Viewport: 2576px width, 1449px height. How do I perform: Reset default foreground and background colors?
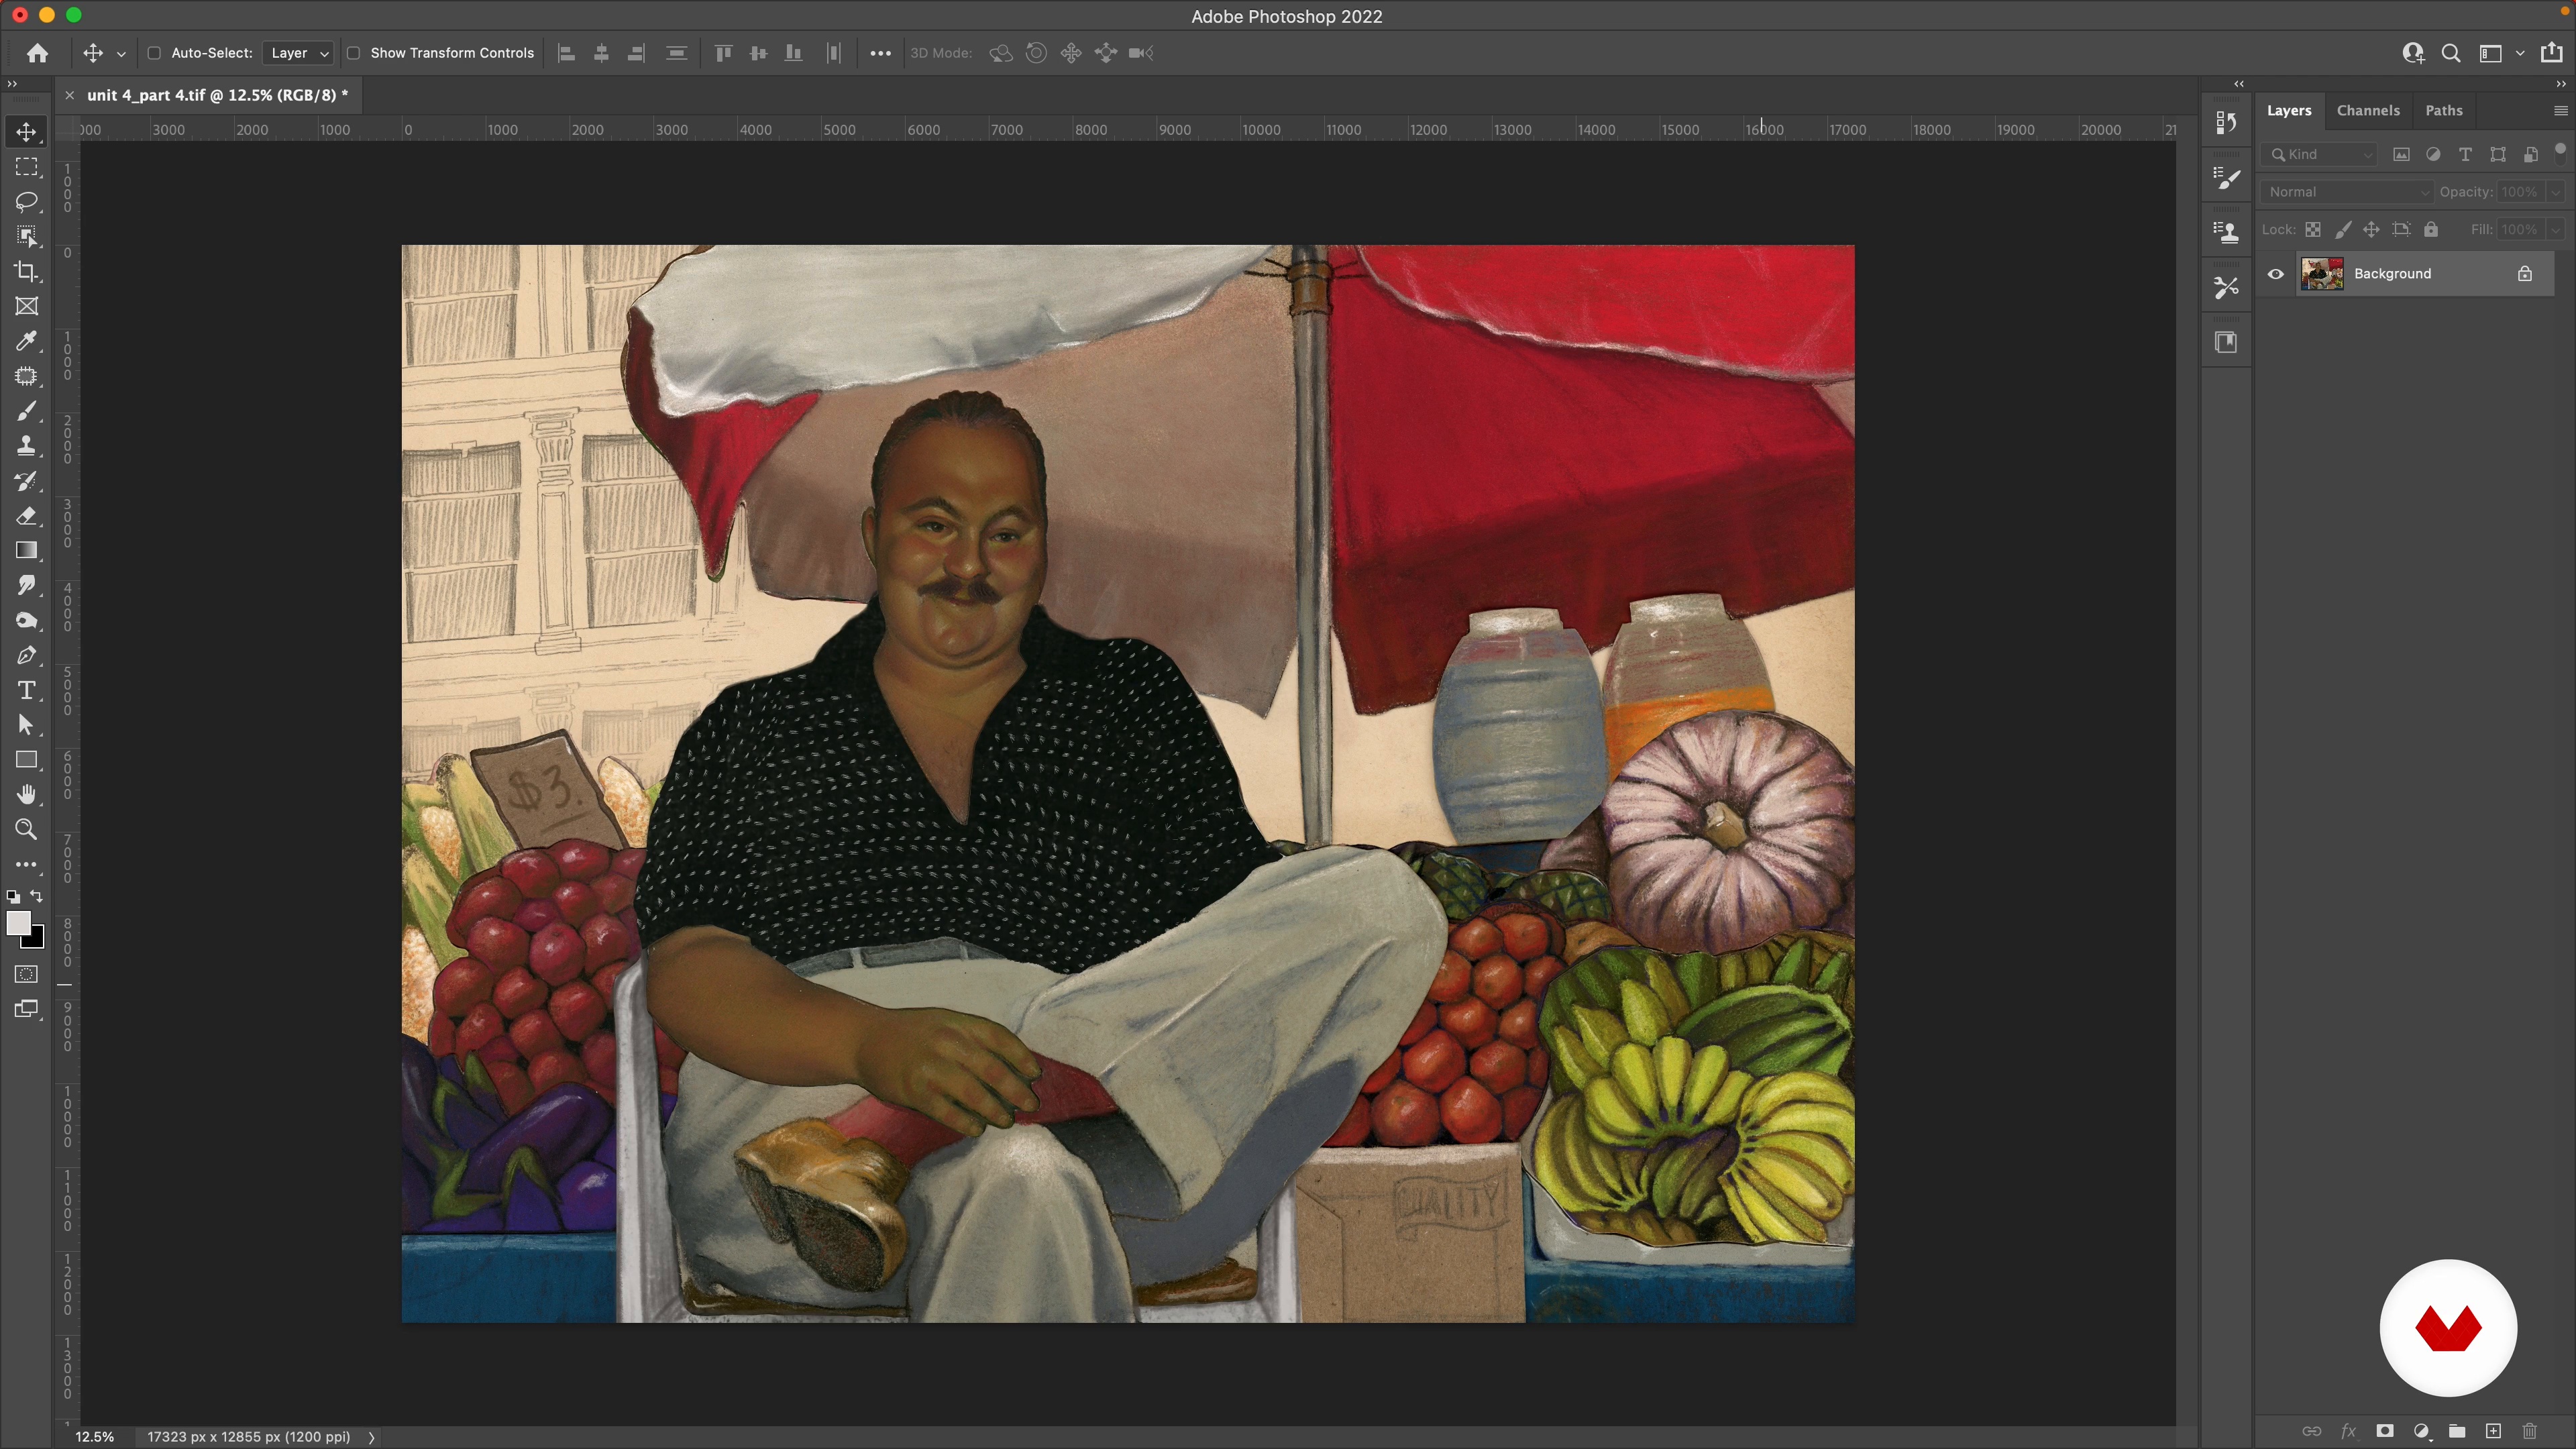[13, 897]
